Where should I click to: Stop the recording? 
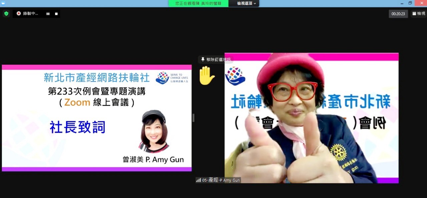pos(56,14)
